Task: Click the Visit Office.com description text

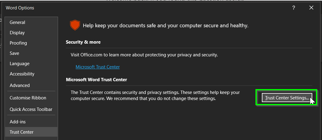Action: pos(144,55)
